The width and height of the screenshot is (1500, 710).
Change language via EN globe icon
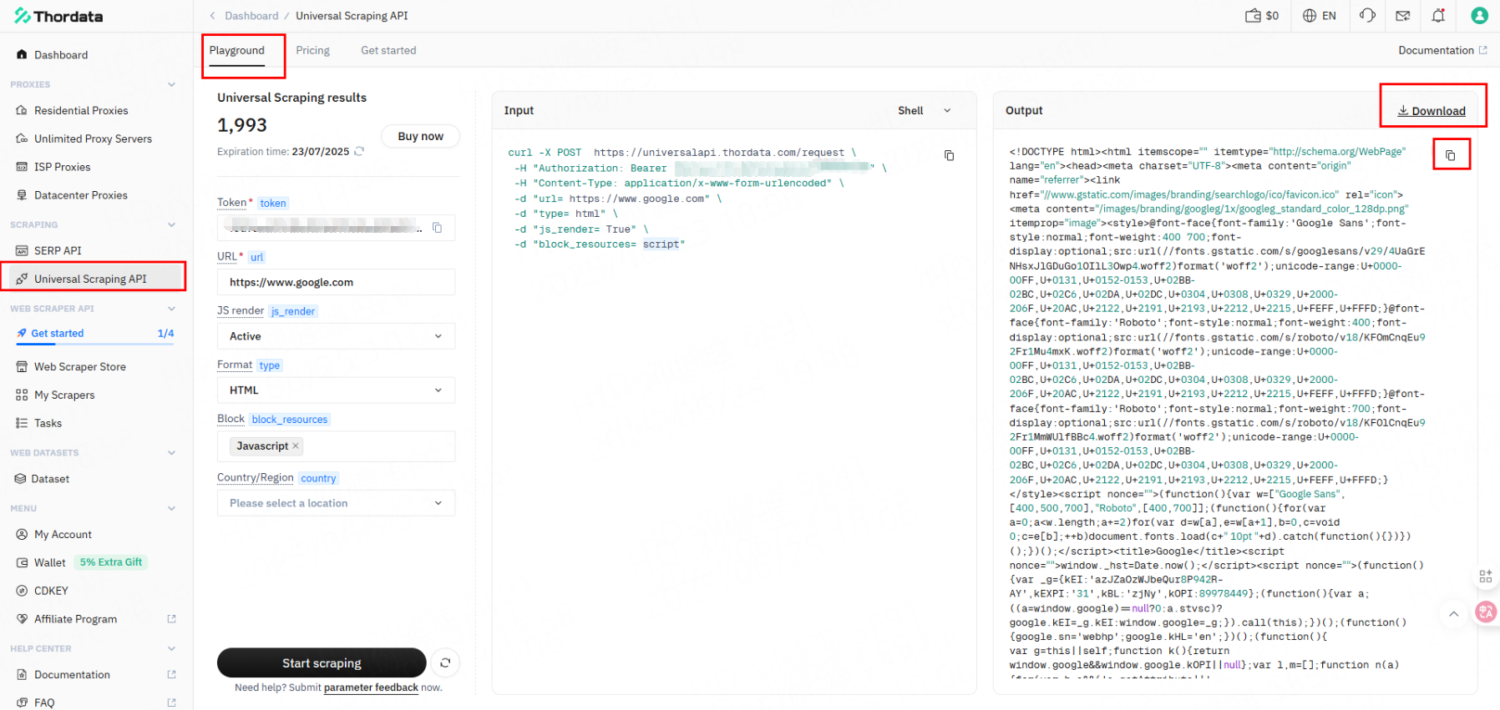[1320, 16]
